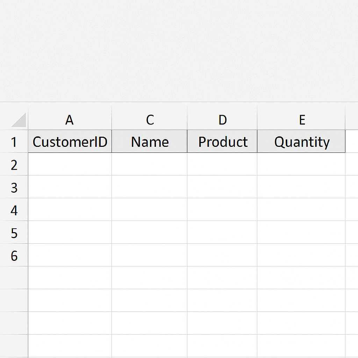Select row 6 header
The width and height of the screenshot is (358, 358).
[14, 255]
